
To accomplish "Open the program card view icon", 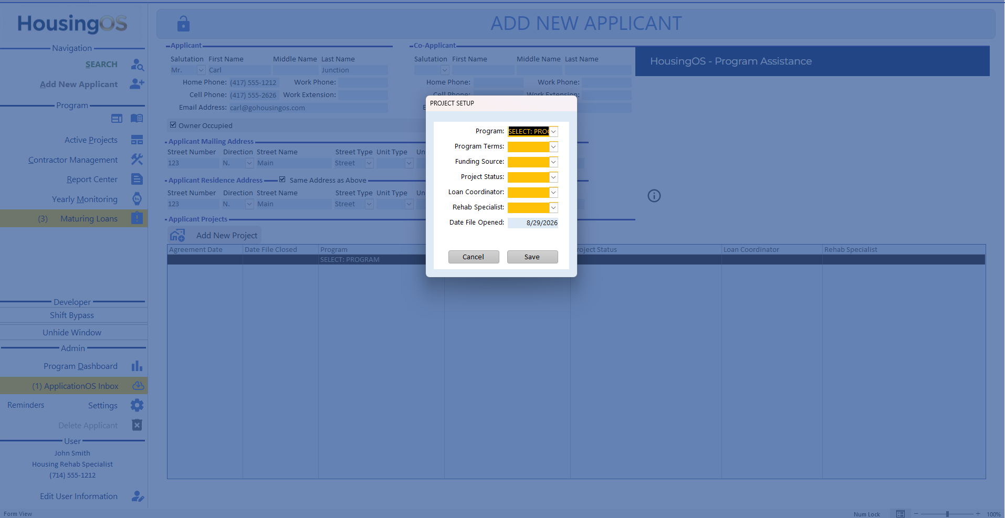I will point(117,119).
